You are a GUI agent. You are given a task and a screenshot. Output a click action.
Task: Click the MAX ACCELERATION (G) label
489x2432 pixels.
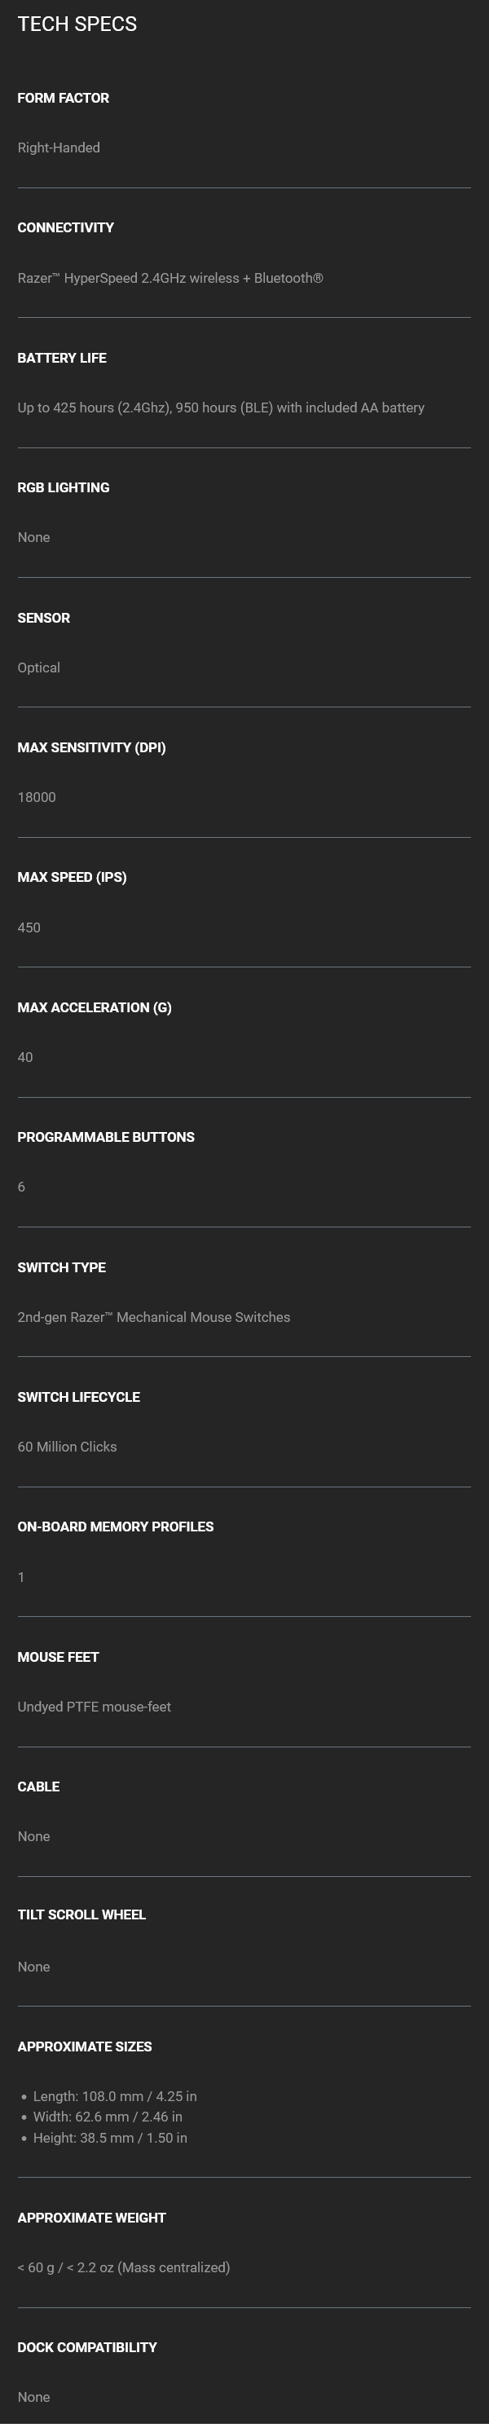pos(95,1007)
